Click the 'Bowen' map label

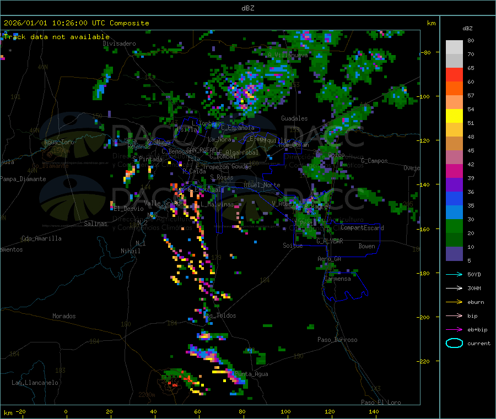[x=367, y=246]
